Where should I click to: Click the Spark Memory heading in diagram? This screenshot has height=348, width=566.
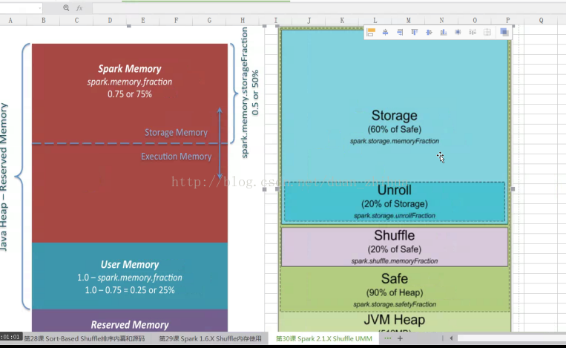pos(130,68)
